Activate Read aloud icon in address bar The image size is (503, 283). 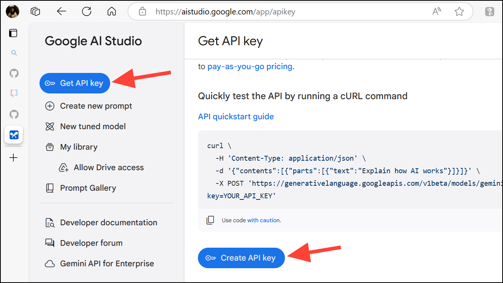pos(437,11)
